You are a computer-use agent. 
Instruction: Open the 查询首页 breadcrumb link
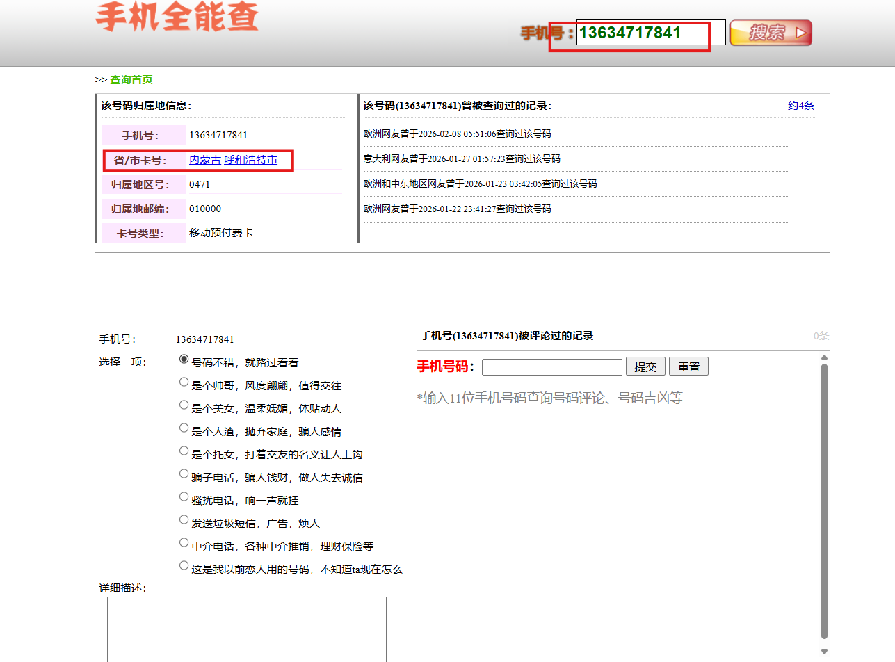click(x=131, y=80)
